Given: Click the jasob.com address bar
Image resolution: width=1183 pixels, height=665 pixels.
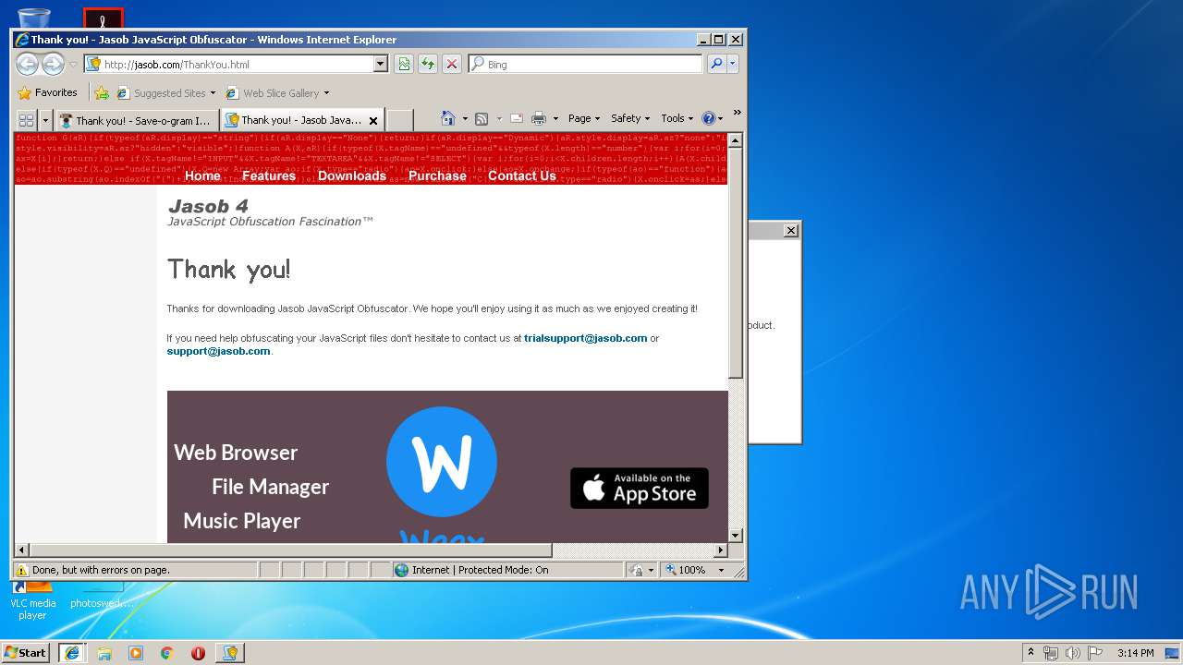Looking at the screenshot, I should point(228,64).
